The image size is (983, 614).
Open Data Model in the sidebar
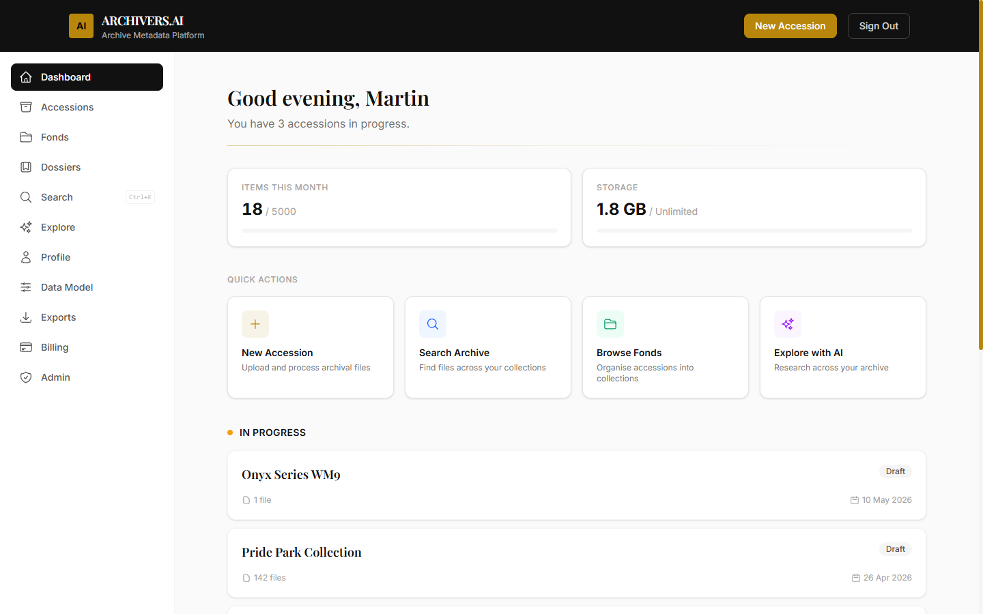pyautogui.click(x=87, y=287)
